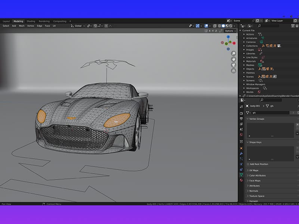The height and width of the screenshot is (224, 299).
Task: Switch to the Shading workspace tab
Action: pos(32,21)
